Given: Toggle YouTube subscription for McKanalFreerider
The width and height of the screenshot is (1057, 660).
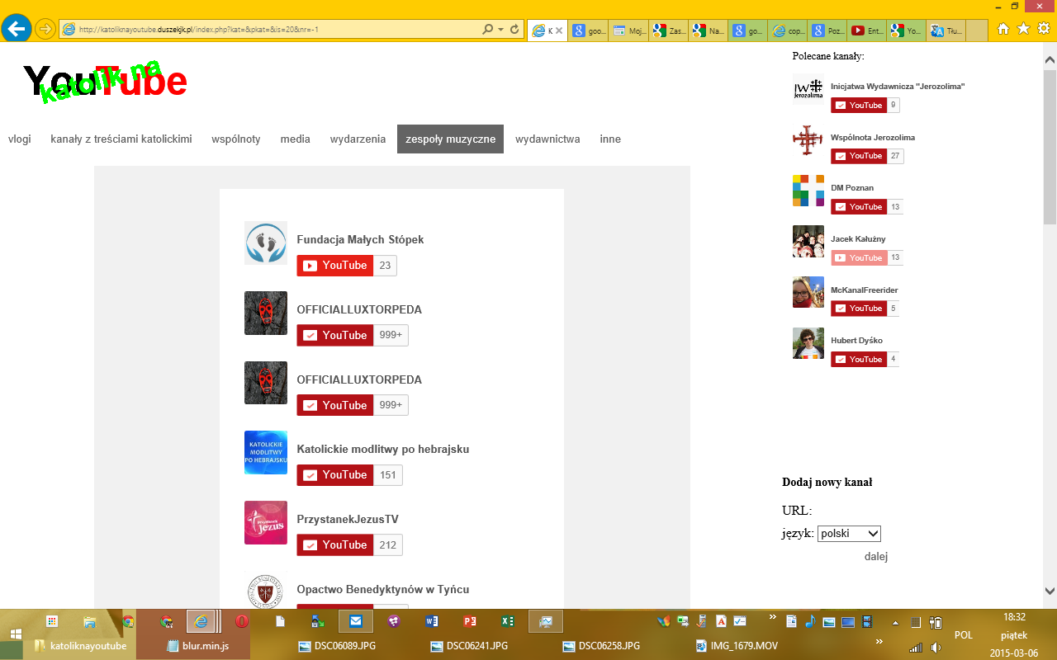Looking at the screenshot, I should [x=859, y=309].
